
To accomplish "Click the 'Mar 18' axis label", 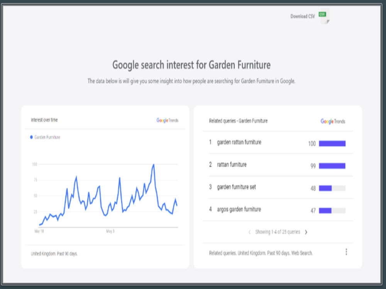I will pos(39,231).
